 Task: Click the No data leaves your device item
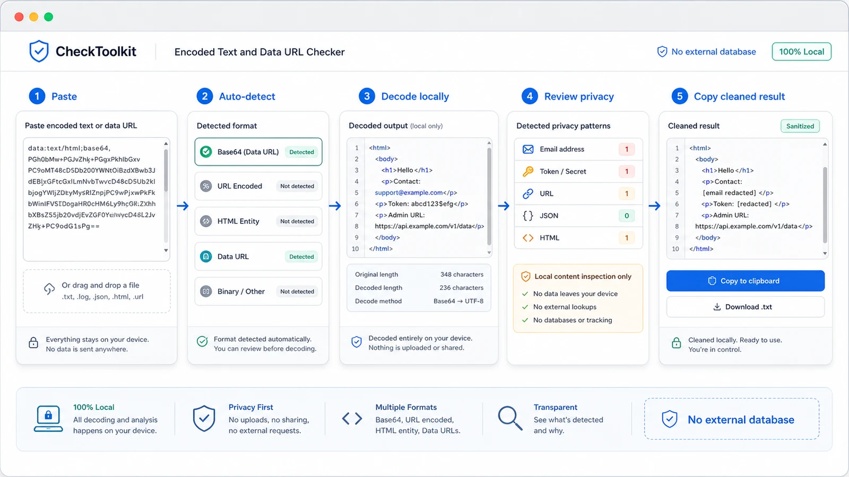[570, 294]
